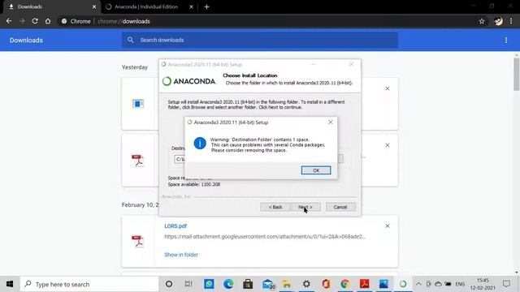
Task: Open Microsoft Office from the taskbar
Action: pos(326,284)
